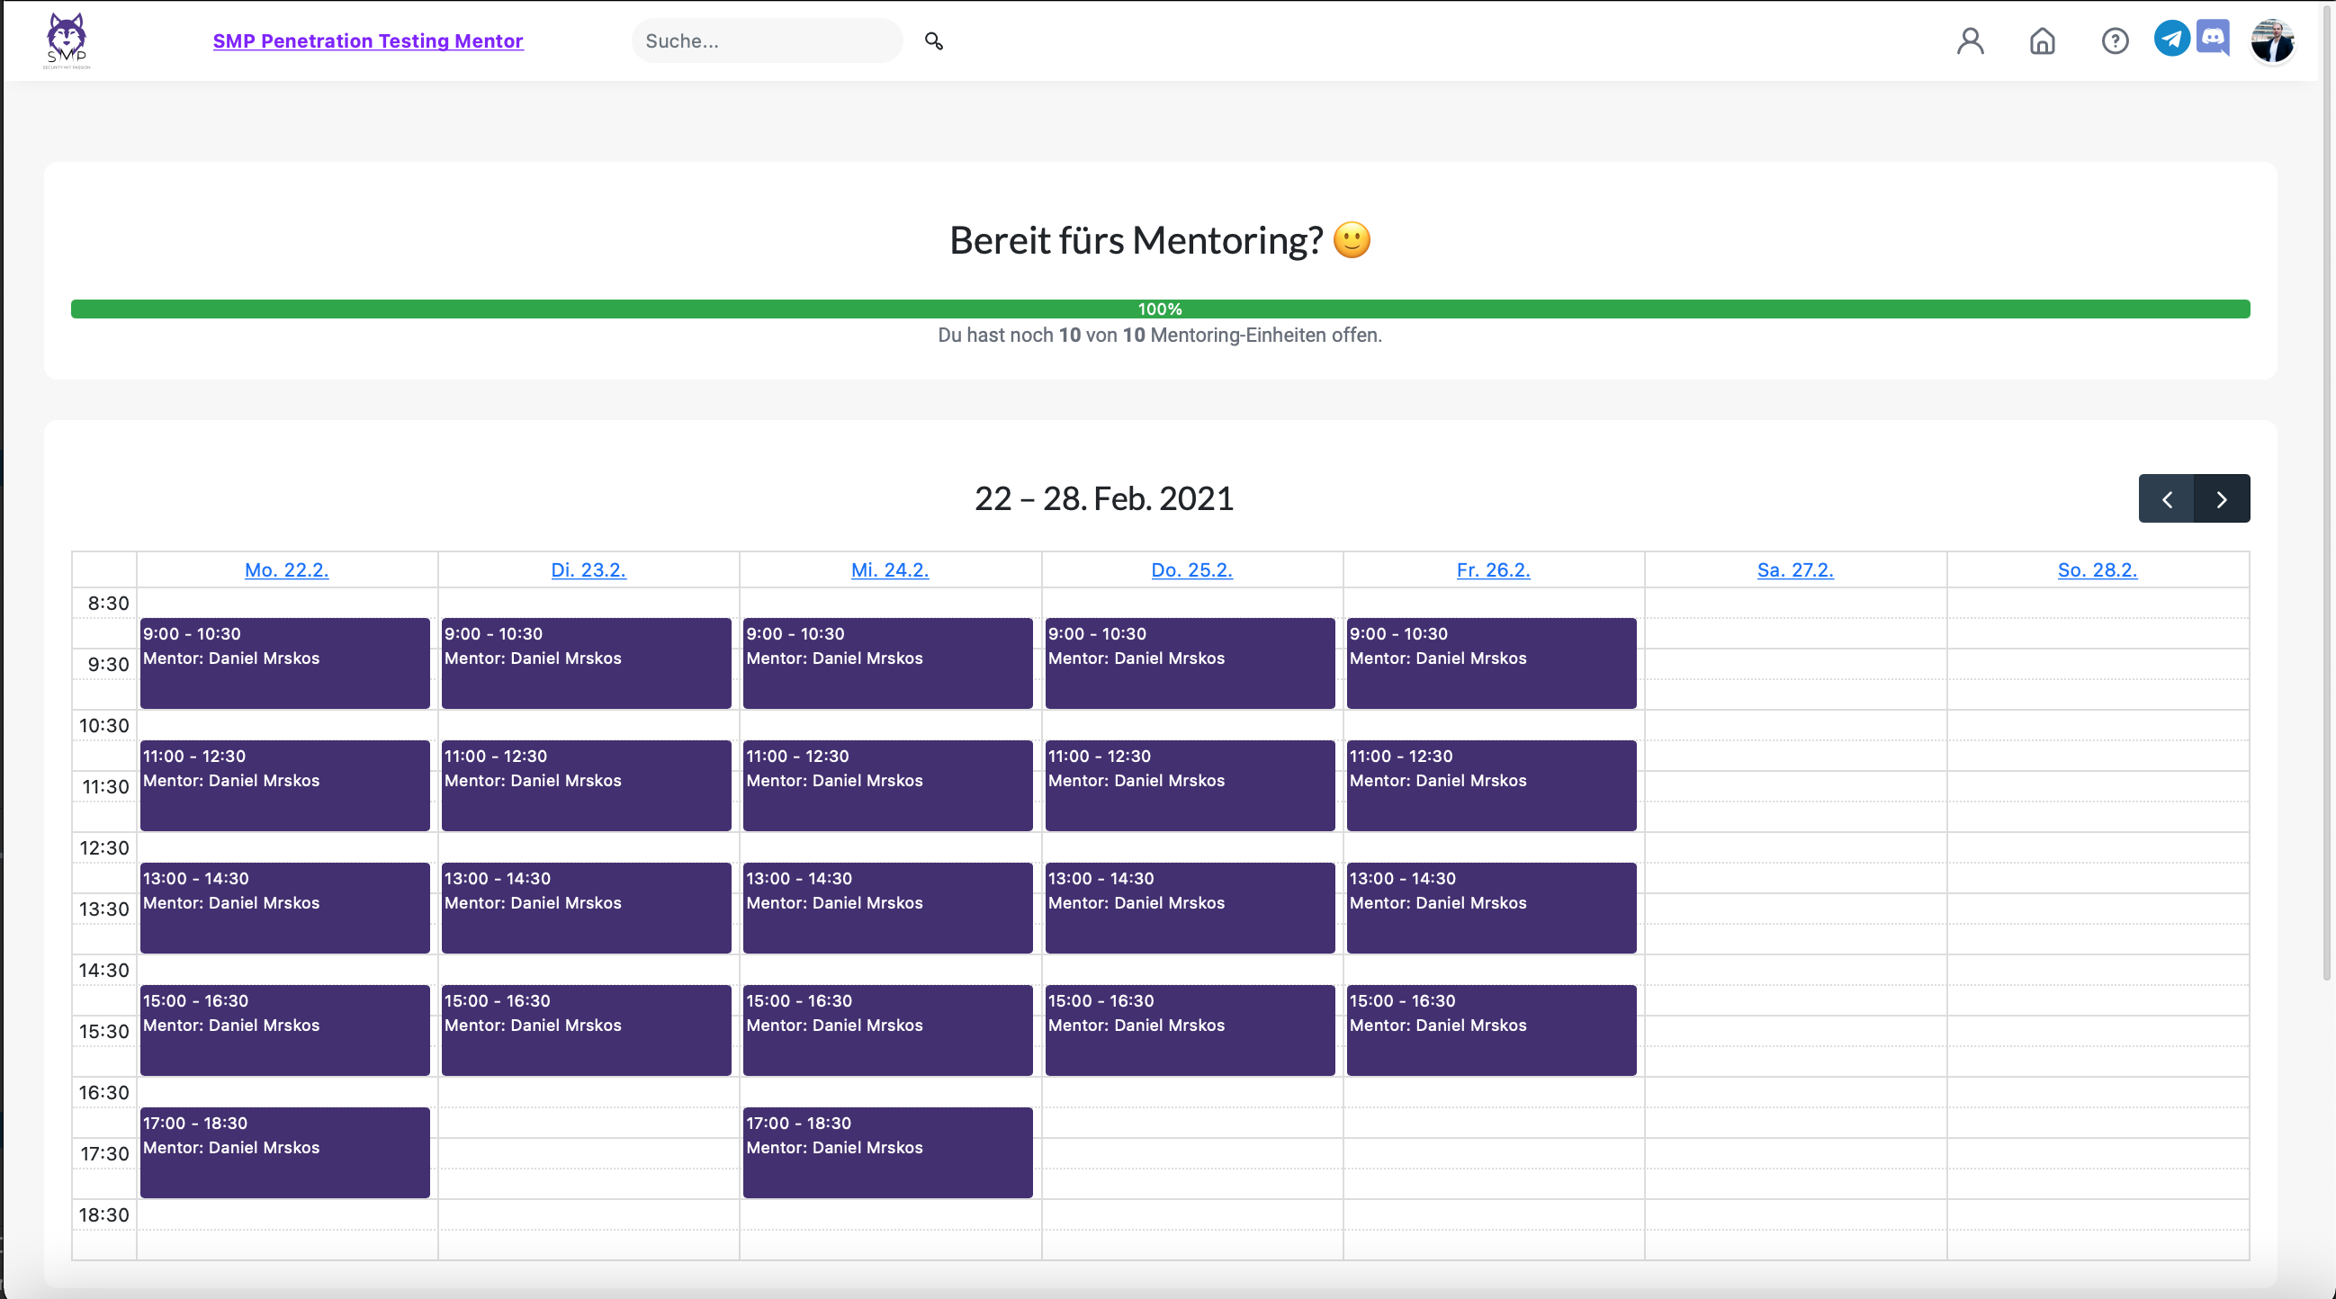
Task: Go to home via house icon
Action: [x=2041, y=40]
